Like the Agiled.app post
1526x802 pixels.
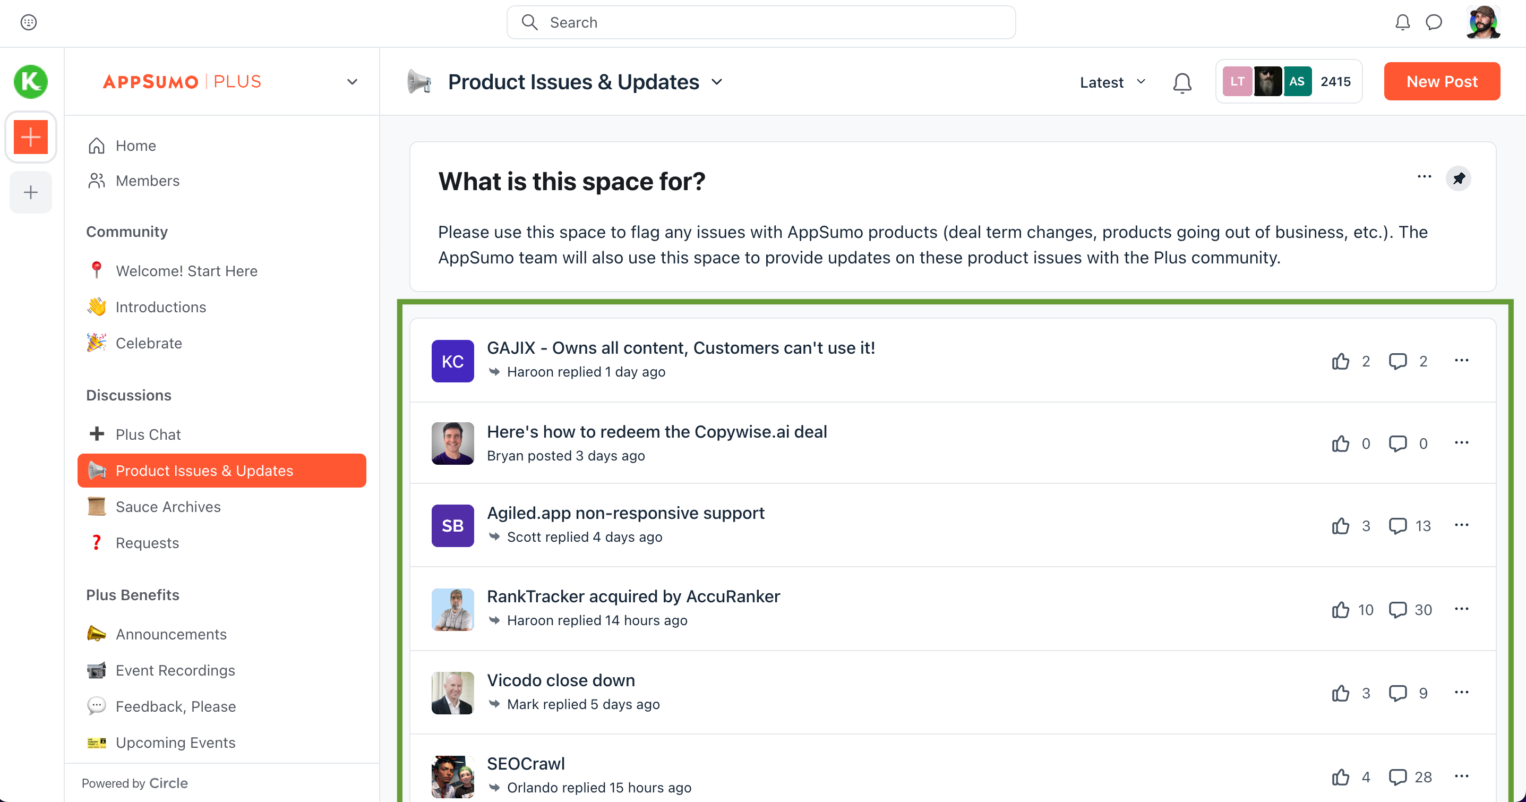(1340, 526)
